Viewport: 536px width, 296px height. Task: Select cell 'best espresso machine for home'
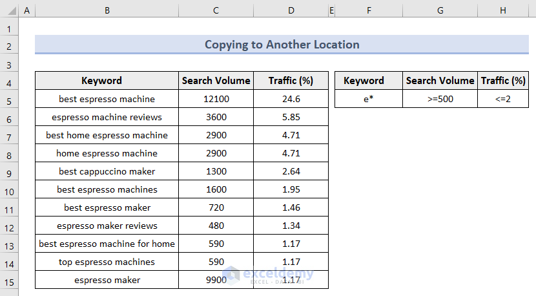(x=107, y=244)
